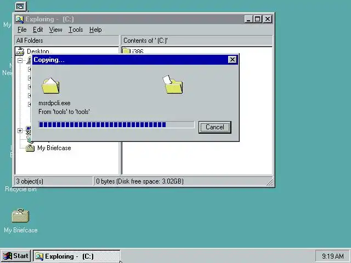Click the '3 object(s)' status bar text
This screenshot has width=351, height=263.
[x=30, y=181]
